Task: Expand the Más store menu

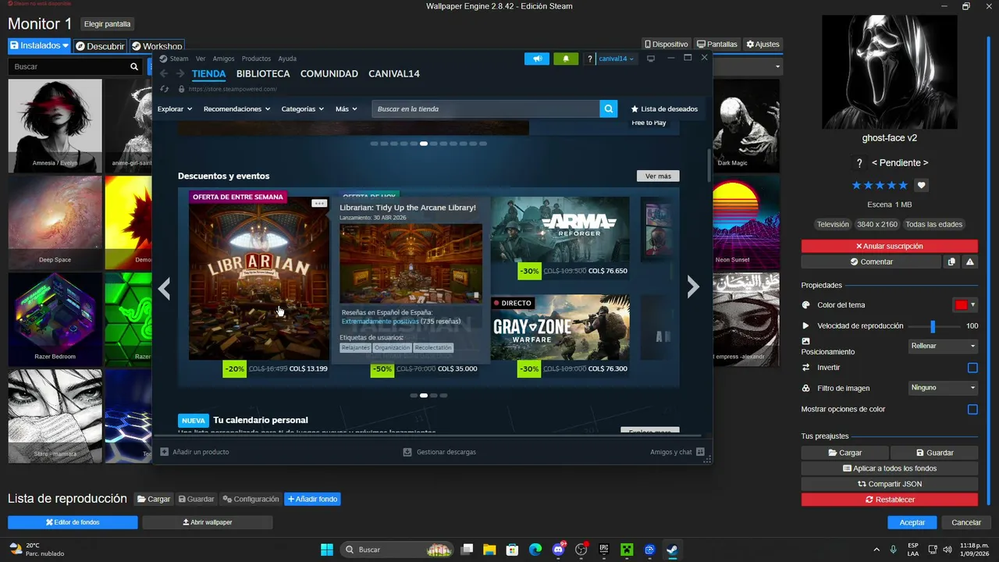Action: click(347, 109)
